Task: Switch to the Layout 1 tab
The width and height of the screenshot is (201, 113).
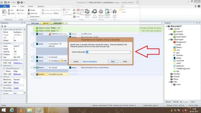Action: pyautogui.click(x=46, y=23)
